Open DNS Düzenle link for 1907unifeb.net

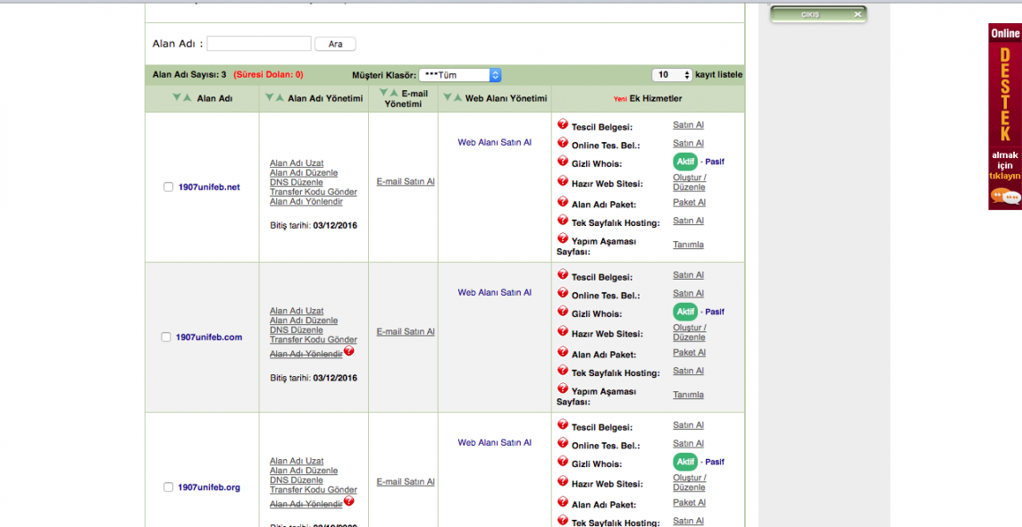point(296,182)
